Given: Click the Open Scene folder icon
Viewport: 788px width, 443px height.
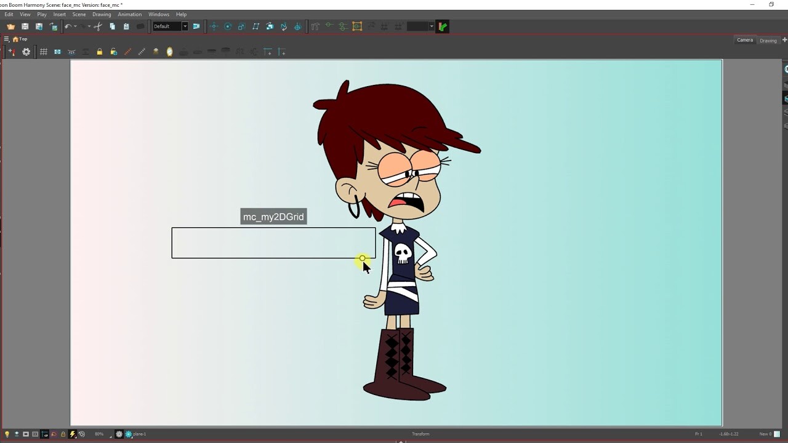Looking at the screenshot, I should (10, 26).
